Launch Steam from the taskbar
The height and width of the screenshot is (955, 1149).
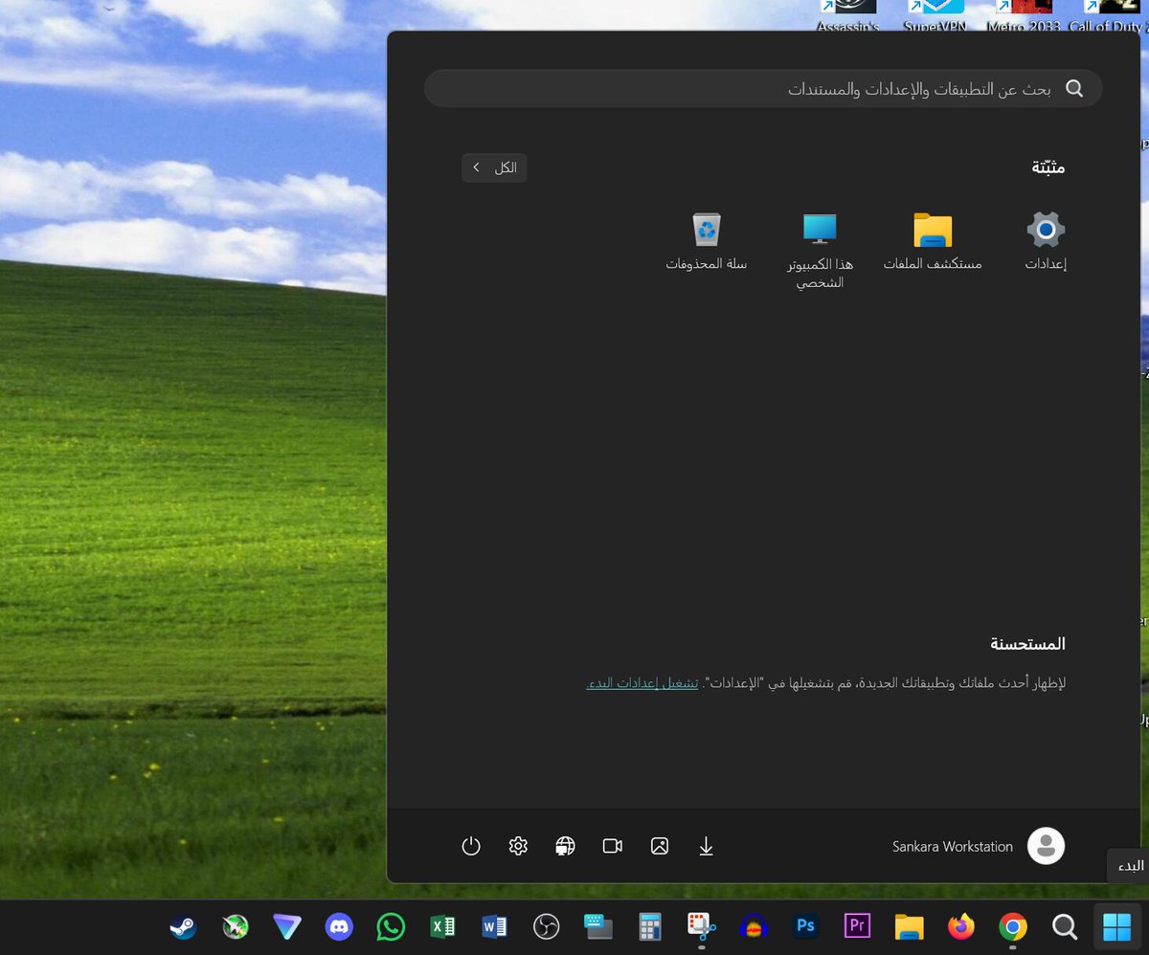tap(183, 926)
